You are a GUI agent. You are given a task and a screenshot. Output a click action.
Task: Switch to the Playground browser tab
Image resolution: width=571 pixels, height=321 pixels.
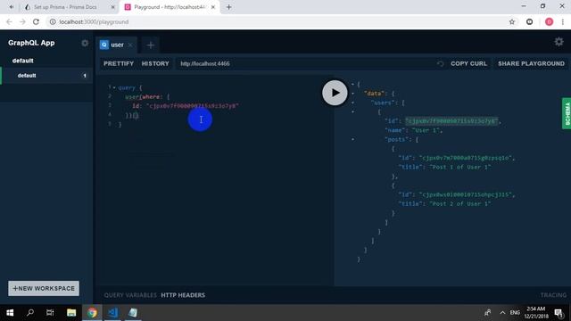170,7
